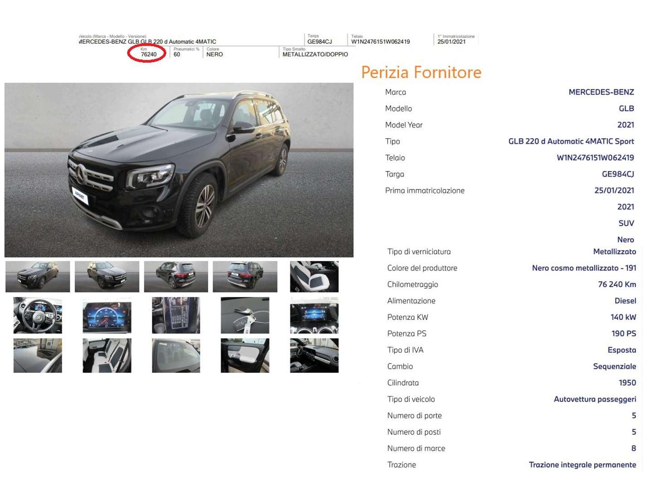Click the Targa value in Perizia table
Screen dimensions: 659x490
618,174
